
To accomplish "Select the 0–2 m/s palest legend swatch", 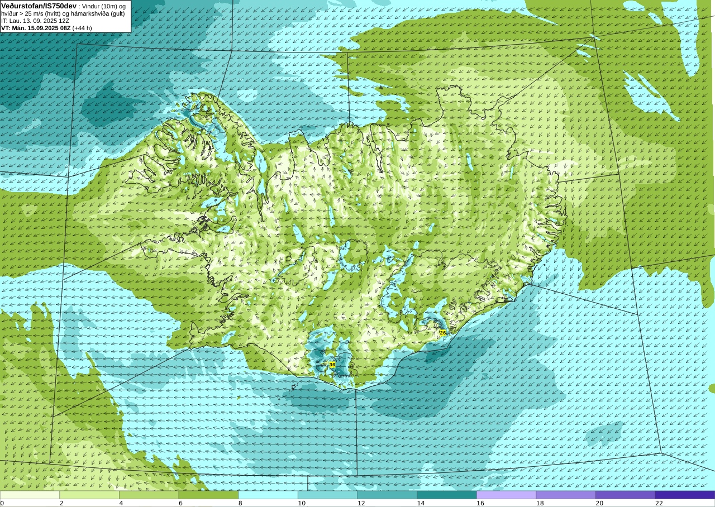I will [30, 495].
